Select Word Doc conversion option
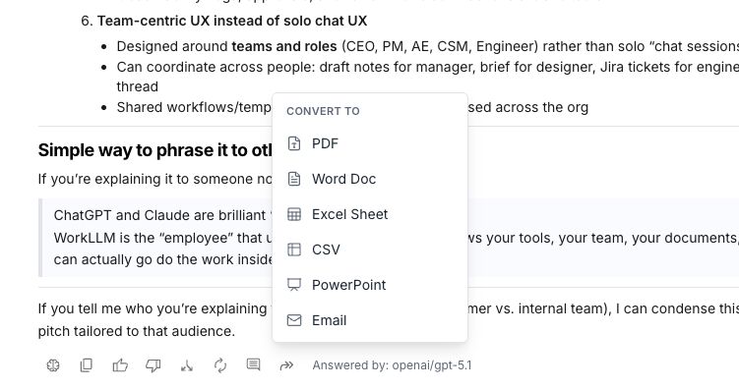The width and height of the screenshot is (739, 390). [x=370, y=179]
